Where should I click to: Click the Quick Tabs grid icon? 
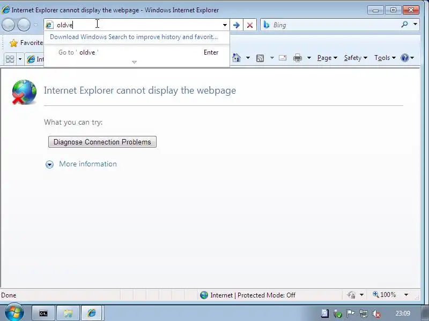(x=10, y=59)
